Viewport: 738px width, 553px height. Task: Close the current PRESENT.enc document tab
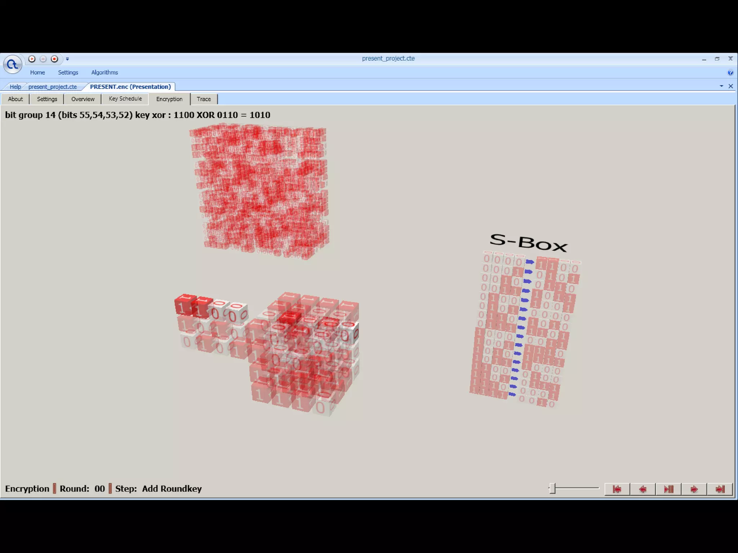tap(730, 86)
